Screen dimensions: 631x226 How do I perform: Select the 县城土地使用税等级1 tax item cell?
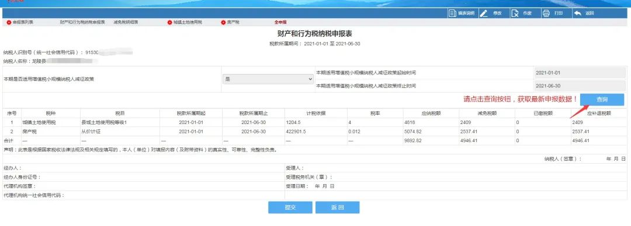click(x=104, y=122)
